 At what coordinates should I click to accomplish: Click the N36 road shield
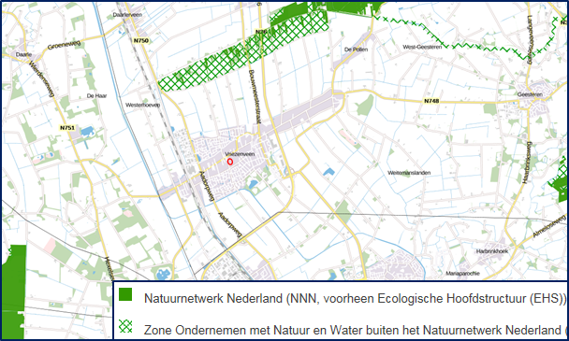(x=260, y=32)
